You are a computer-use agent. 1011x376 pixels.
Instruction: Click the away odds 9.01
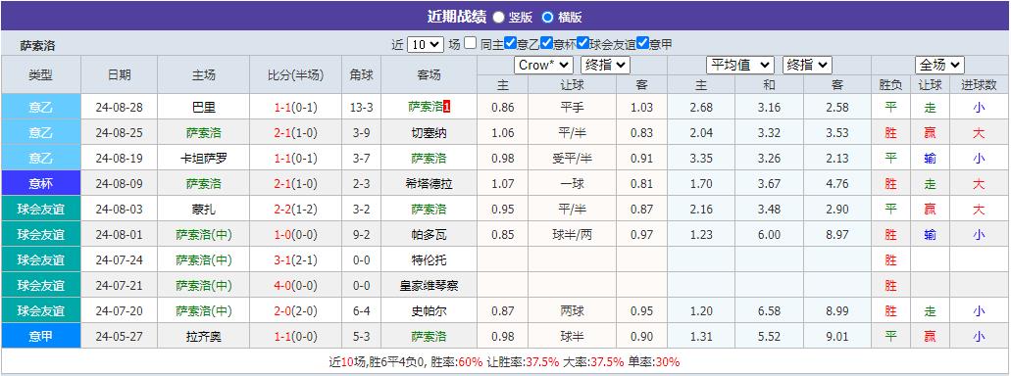[x=836, y=336]
